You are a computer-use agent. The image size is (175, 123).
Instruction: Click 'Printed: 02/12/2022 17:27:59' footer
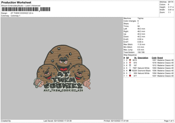tap(116, 121)
